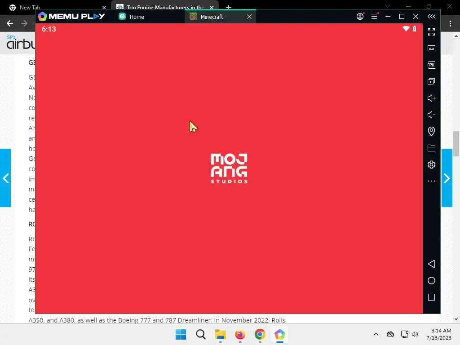Click the MEmu taskbar icon
This screenshot has width=460, height=345.
click(279, 334)
